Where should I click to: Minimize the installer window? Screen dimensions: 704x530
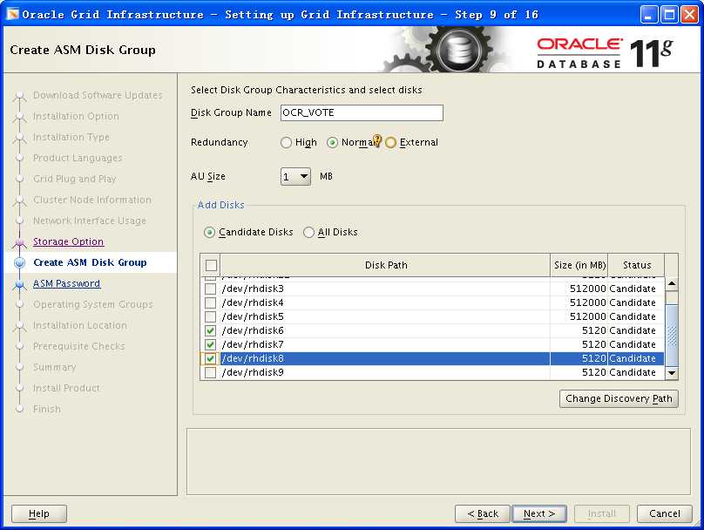[648, 15]
